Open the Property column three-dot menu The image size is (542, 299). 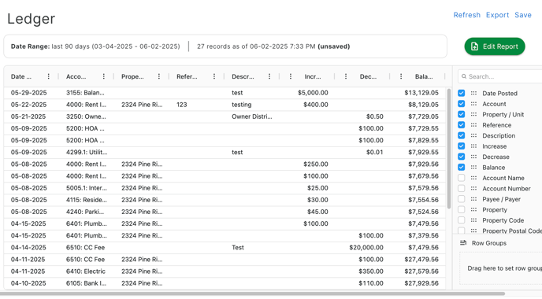tap(159, 76)
